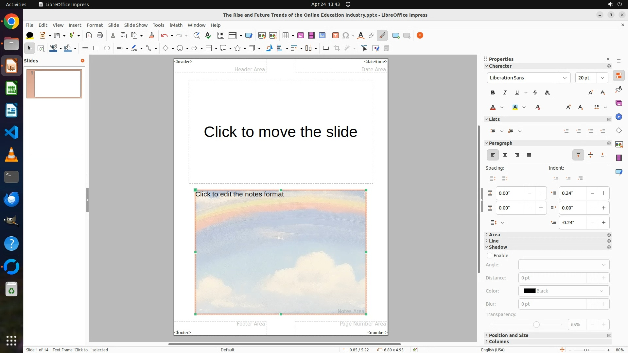Click the Print icon in toolbar
The width and height of the screenshot is (628, 353).
pyautogui.click(x=100, y=36)
